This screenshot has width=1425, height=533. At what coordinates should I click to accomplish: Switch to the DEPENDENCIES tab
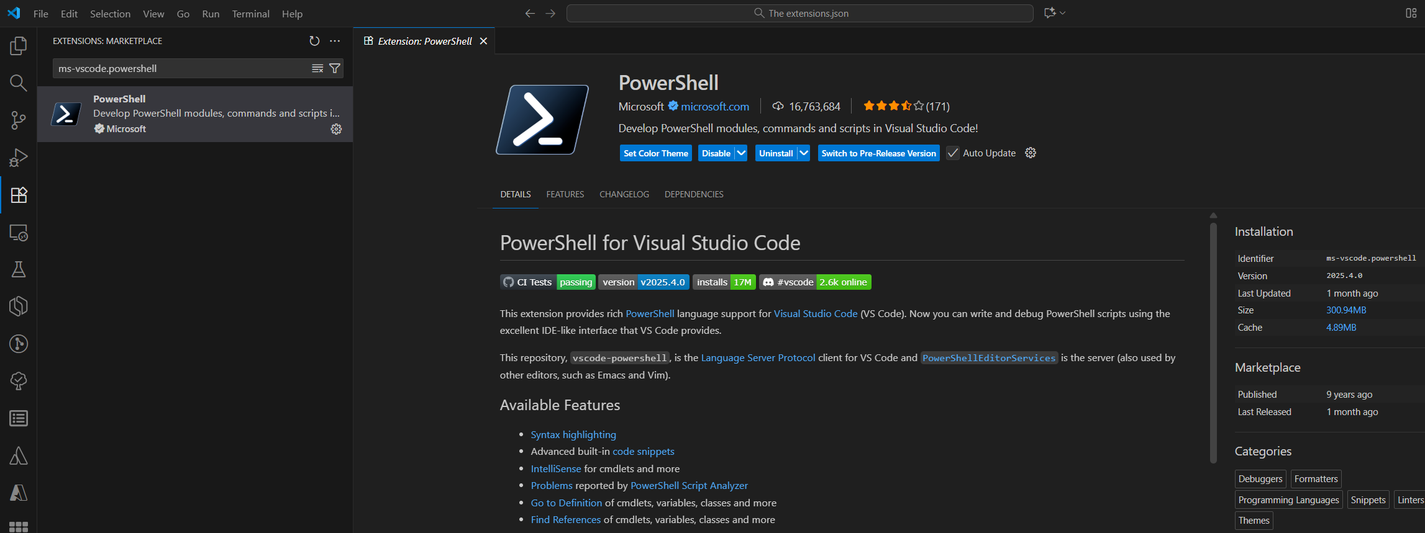tap(694, 194)
